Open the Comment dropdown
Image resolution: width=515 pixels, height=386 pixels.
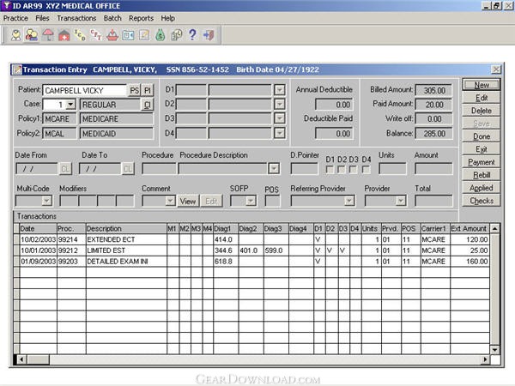pos(170,201)
